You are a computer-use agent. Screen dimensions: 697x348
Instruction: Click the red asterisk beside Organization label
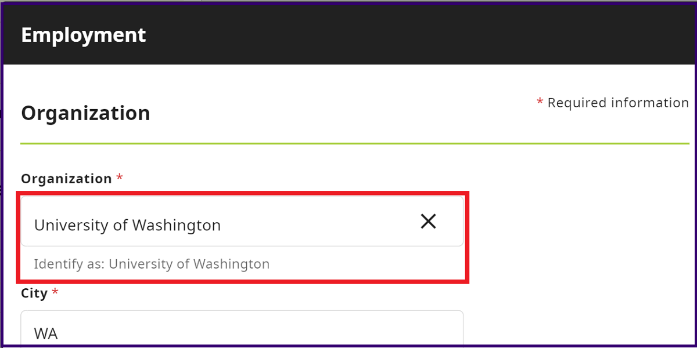120,177
